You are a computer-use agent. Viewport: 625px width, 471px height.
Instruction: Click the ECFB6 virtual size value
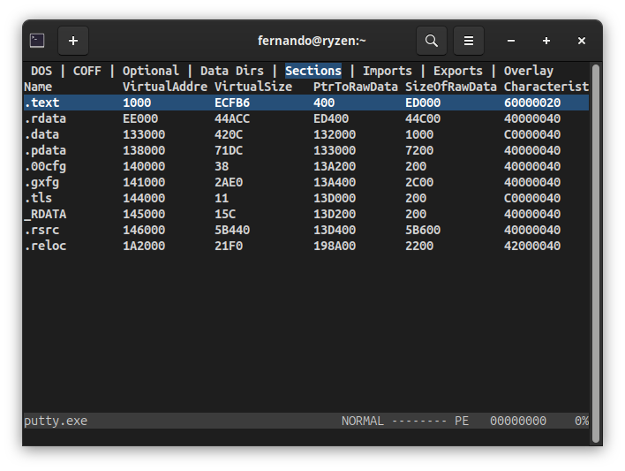(x=232, y=103)
